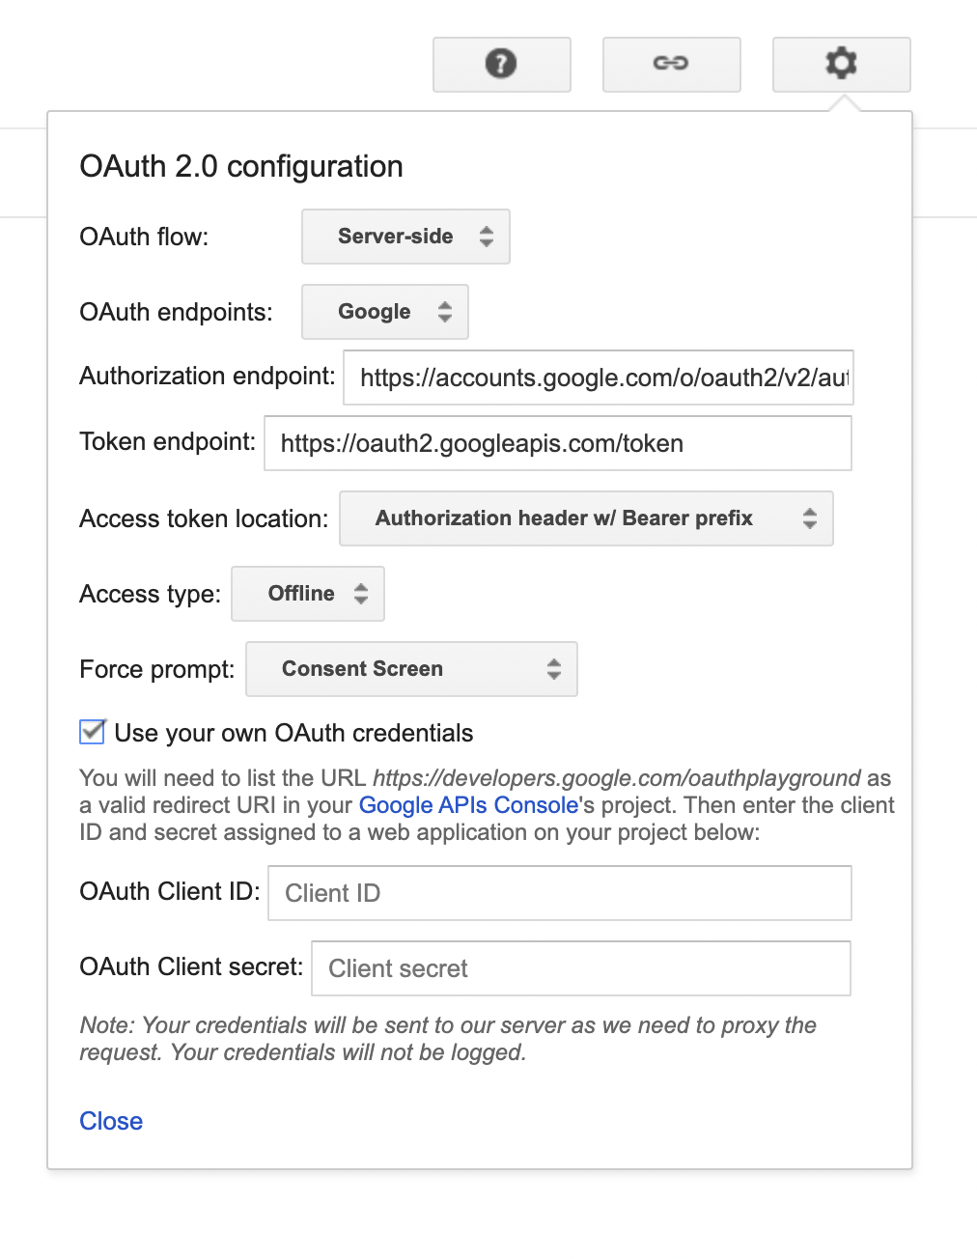Select Server-side from the OAuth flow control
977x1259 pixels.
coord(405,237)
